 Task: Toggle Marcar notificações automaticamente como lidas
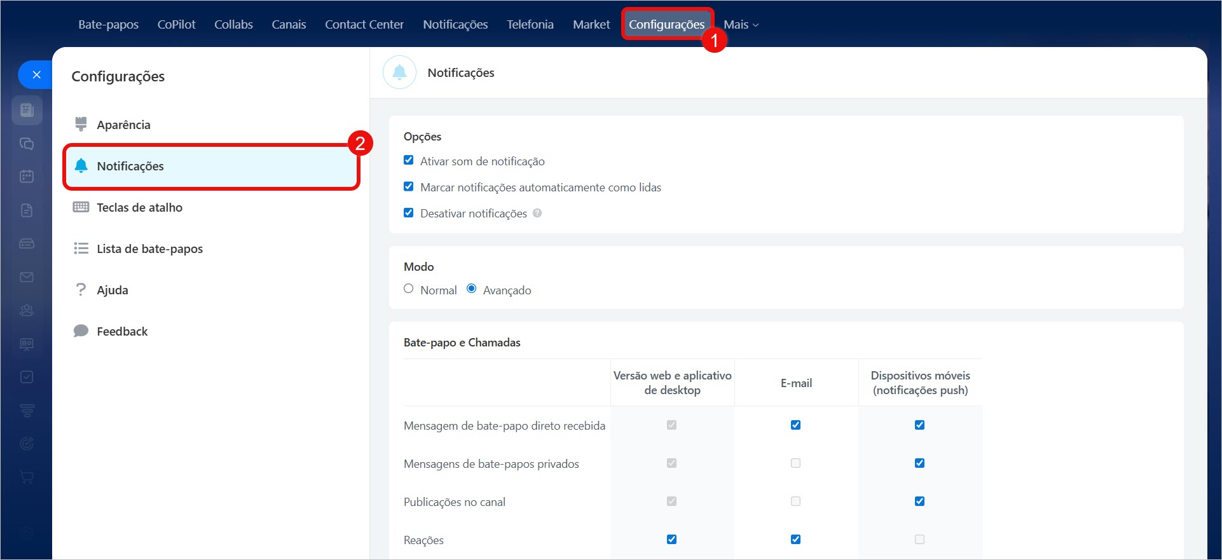click(409, 186)
